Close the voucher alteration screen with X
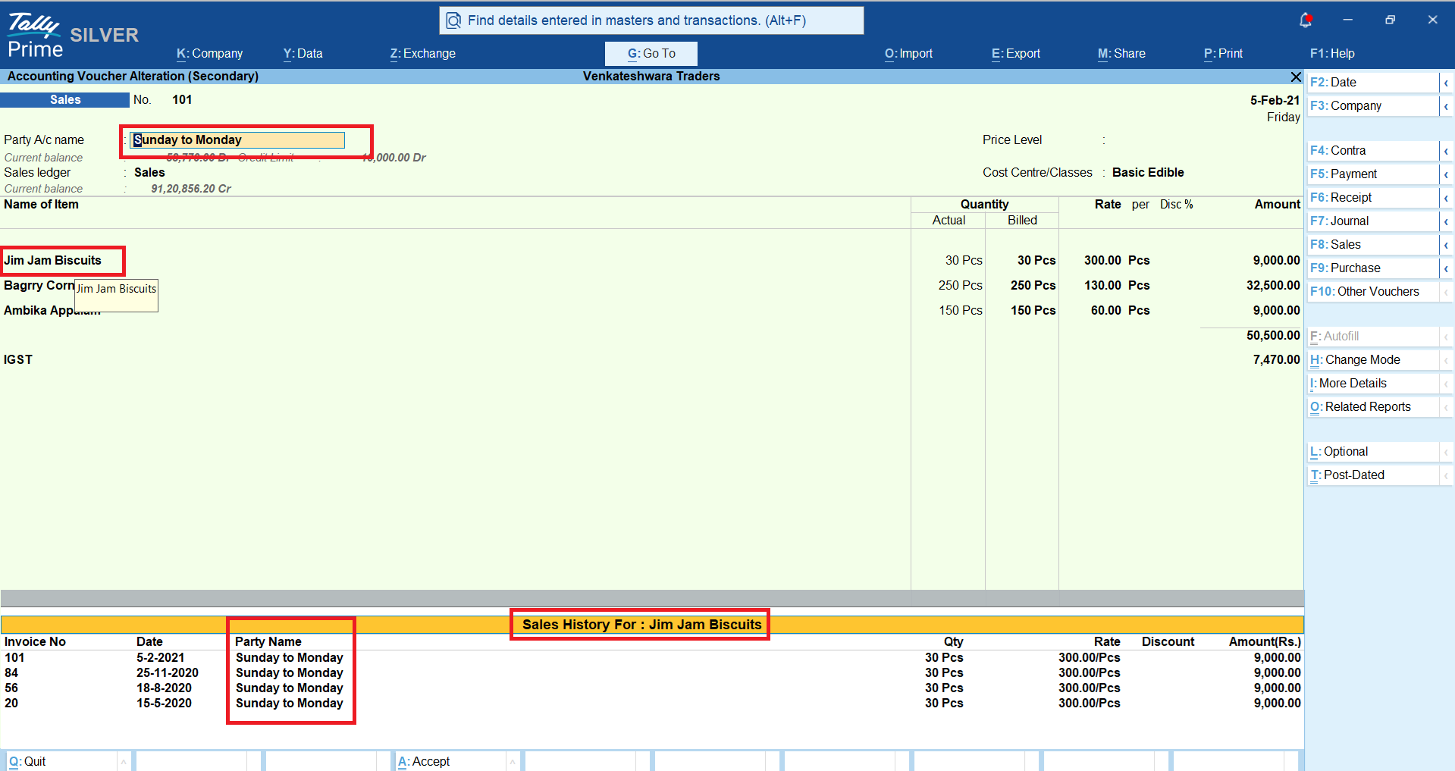Viewport: 1455px width, 771px height. click(x=1296, y=77)
